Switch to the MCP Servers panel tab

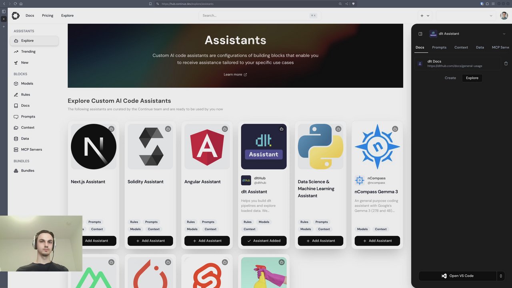coord(501,47)
